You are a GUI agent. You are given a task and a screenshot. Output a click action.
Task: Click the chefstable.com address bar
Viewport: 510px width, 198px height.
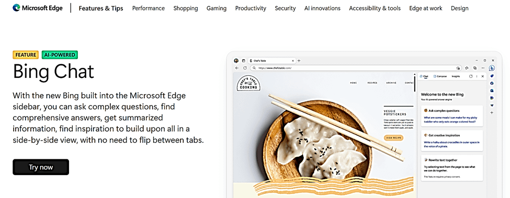click(x=356, y=68)
